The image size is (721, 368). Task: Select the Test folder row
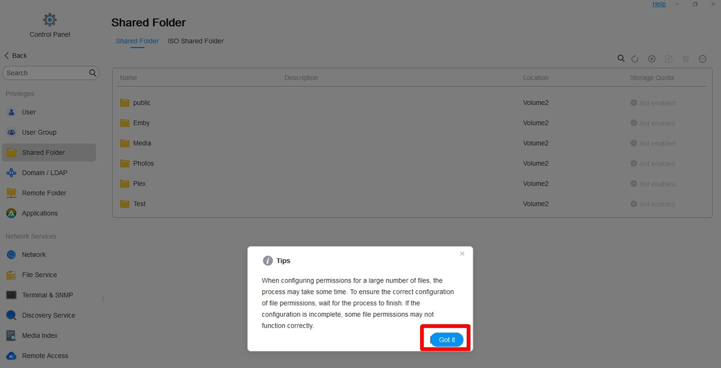pyautogui.click(x=412, y=204)
